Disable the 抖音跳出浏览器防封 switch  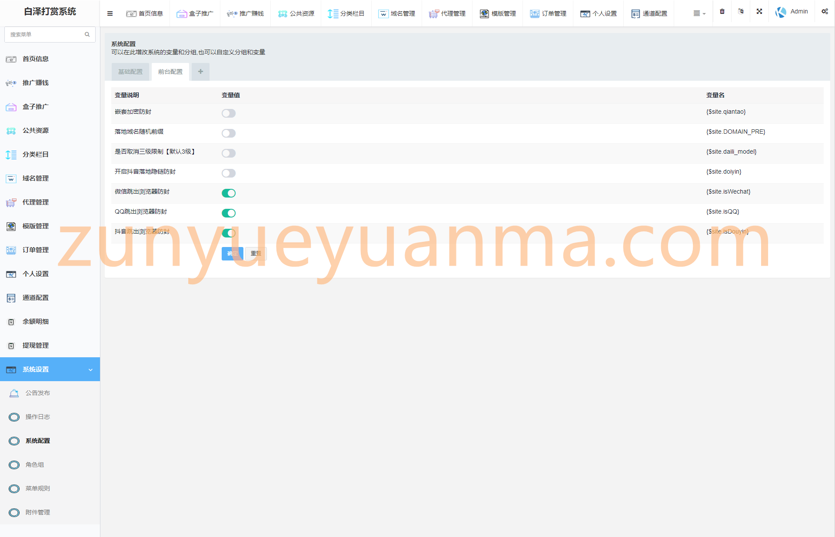(x=229, y=233)
